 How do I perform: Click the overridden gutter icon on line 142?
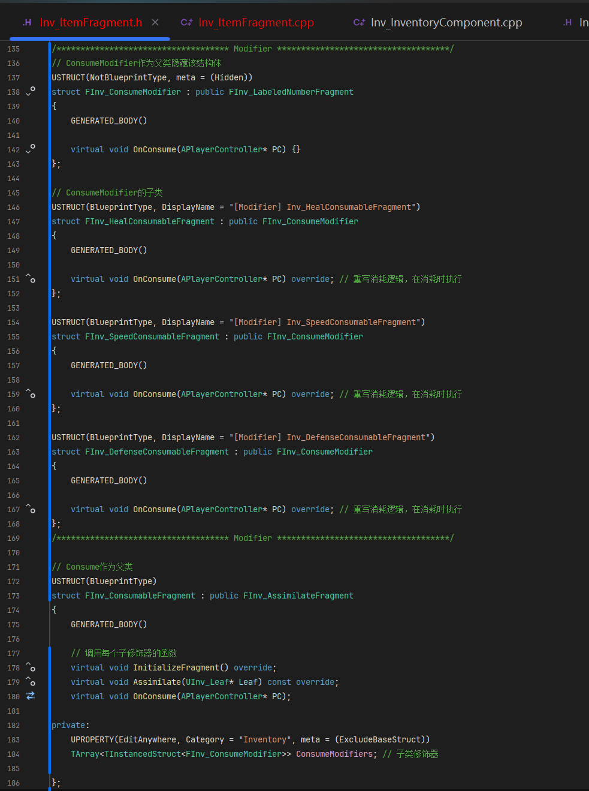pos(31,149)
